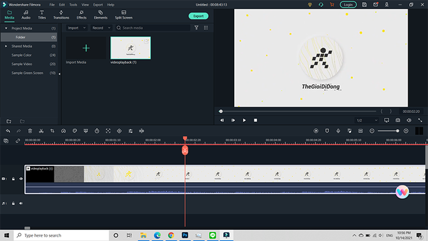Viewport: 428px width, 241px height.
Task: Open the speed control tool
Action: point(64,131)
